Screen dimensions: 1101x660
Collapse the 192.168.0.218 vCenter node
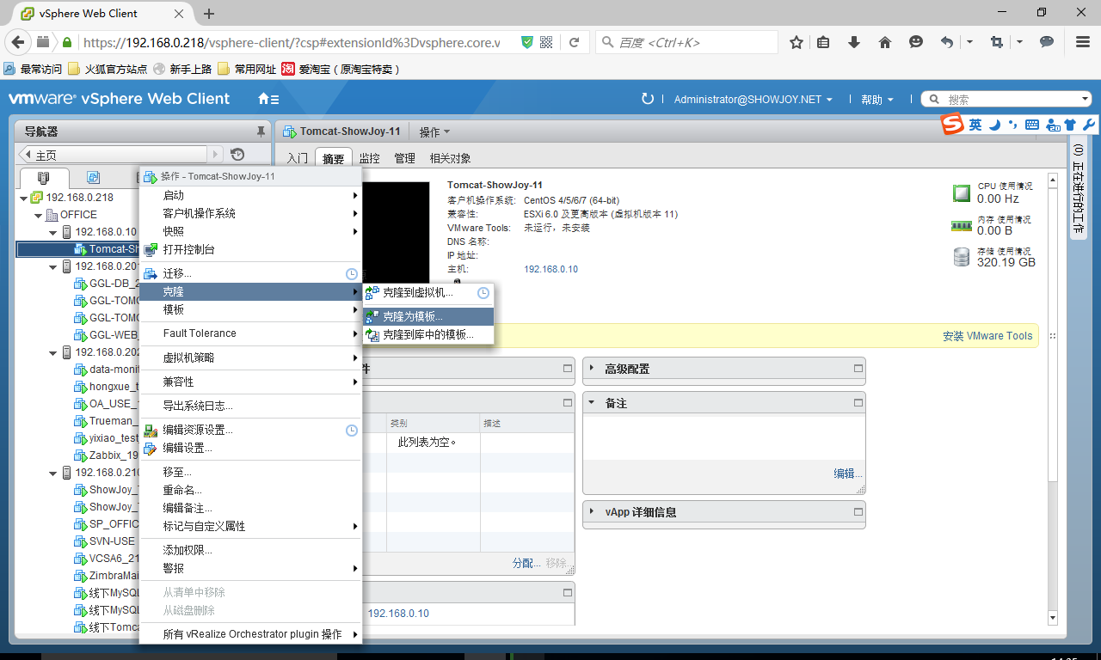(x=24, y=198)
